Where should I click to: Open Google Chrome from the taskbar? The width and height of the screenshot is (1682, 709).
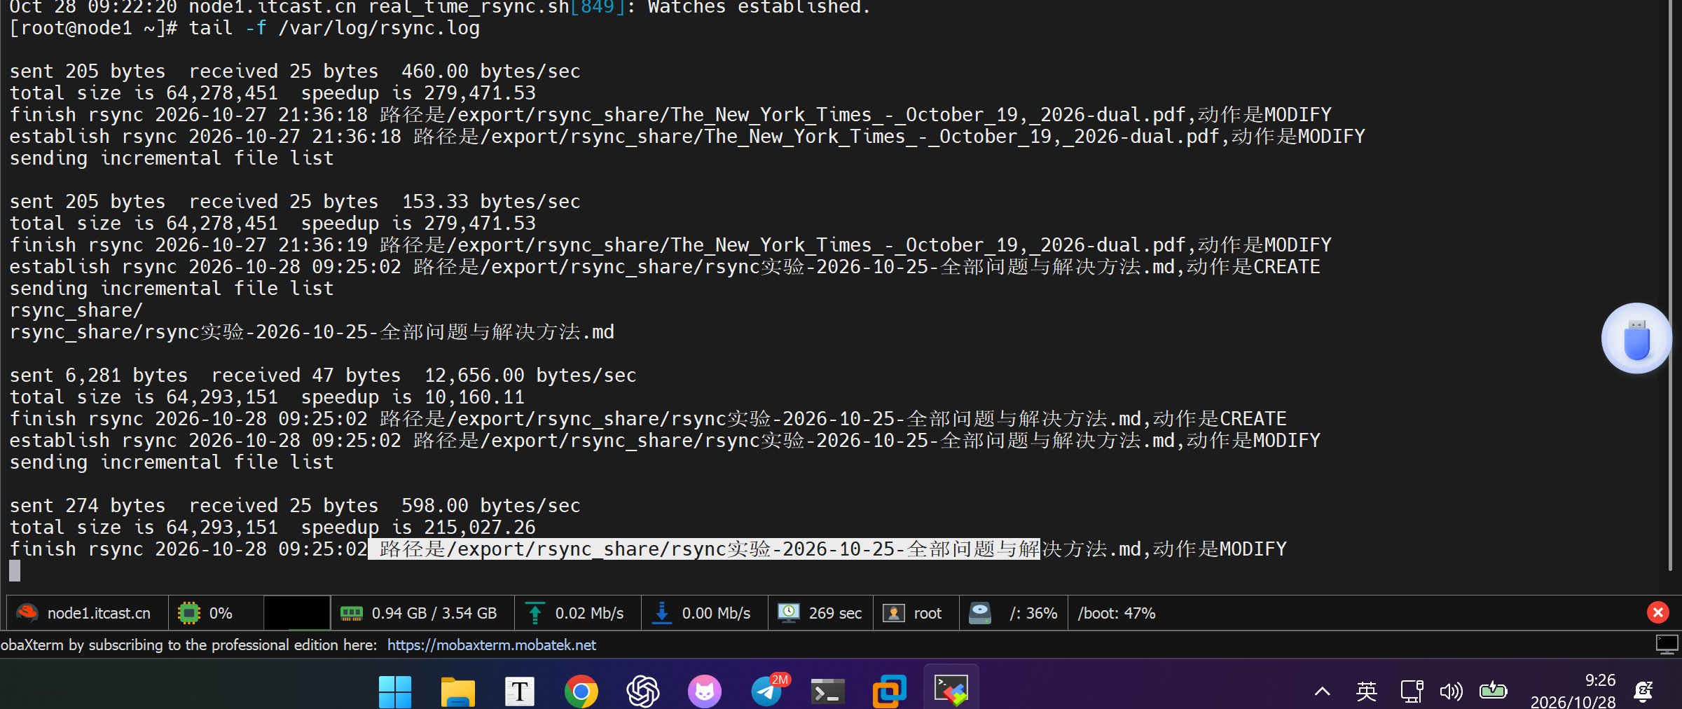(581, 691)
